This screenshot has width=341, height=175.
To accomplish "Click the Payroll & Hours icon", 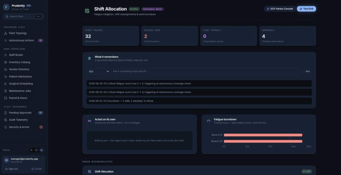I will click(x=5, y=98).
